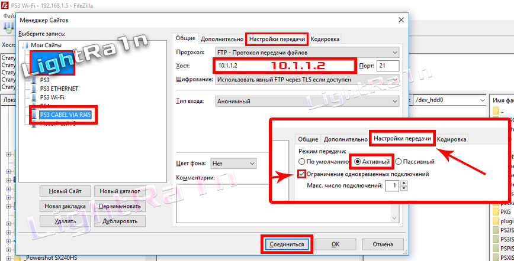This screenshot has height=261, width=514.
Task: Click the Новая закладка button
Action: pyautogui.click(x=65, y=207)
